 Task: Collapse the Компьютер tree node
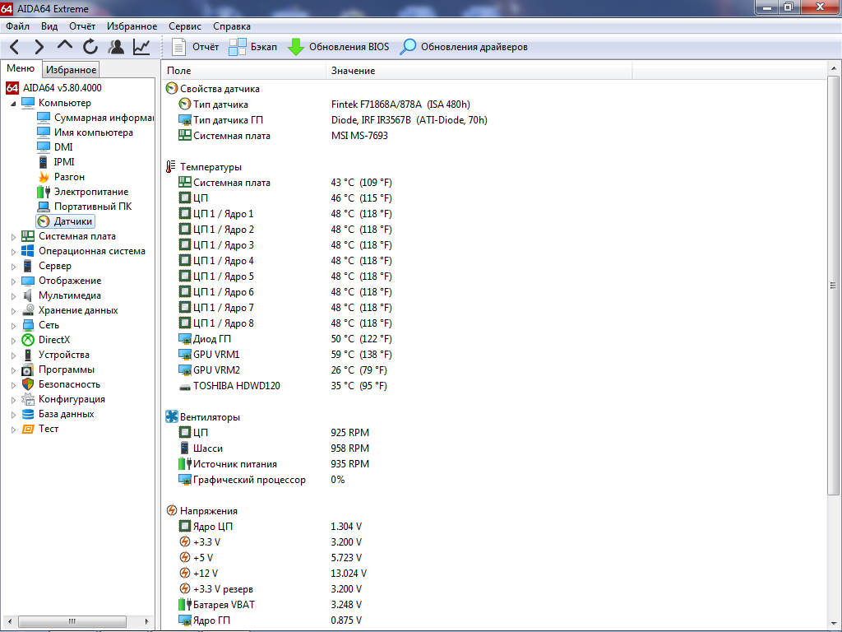point(13,103)
